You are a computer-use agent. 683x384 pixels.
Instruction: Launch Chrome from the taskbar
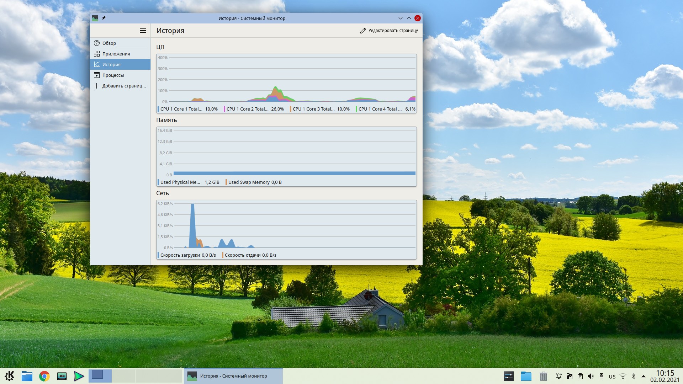click(44, 376)
